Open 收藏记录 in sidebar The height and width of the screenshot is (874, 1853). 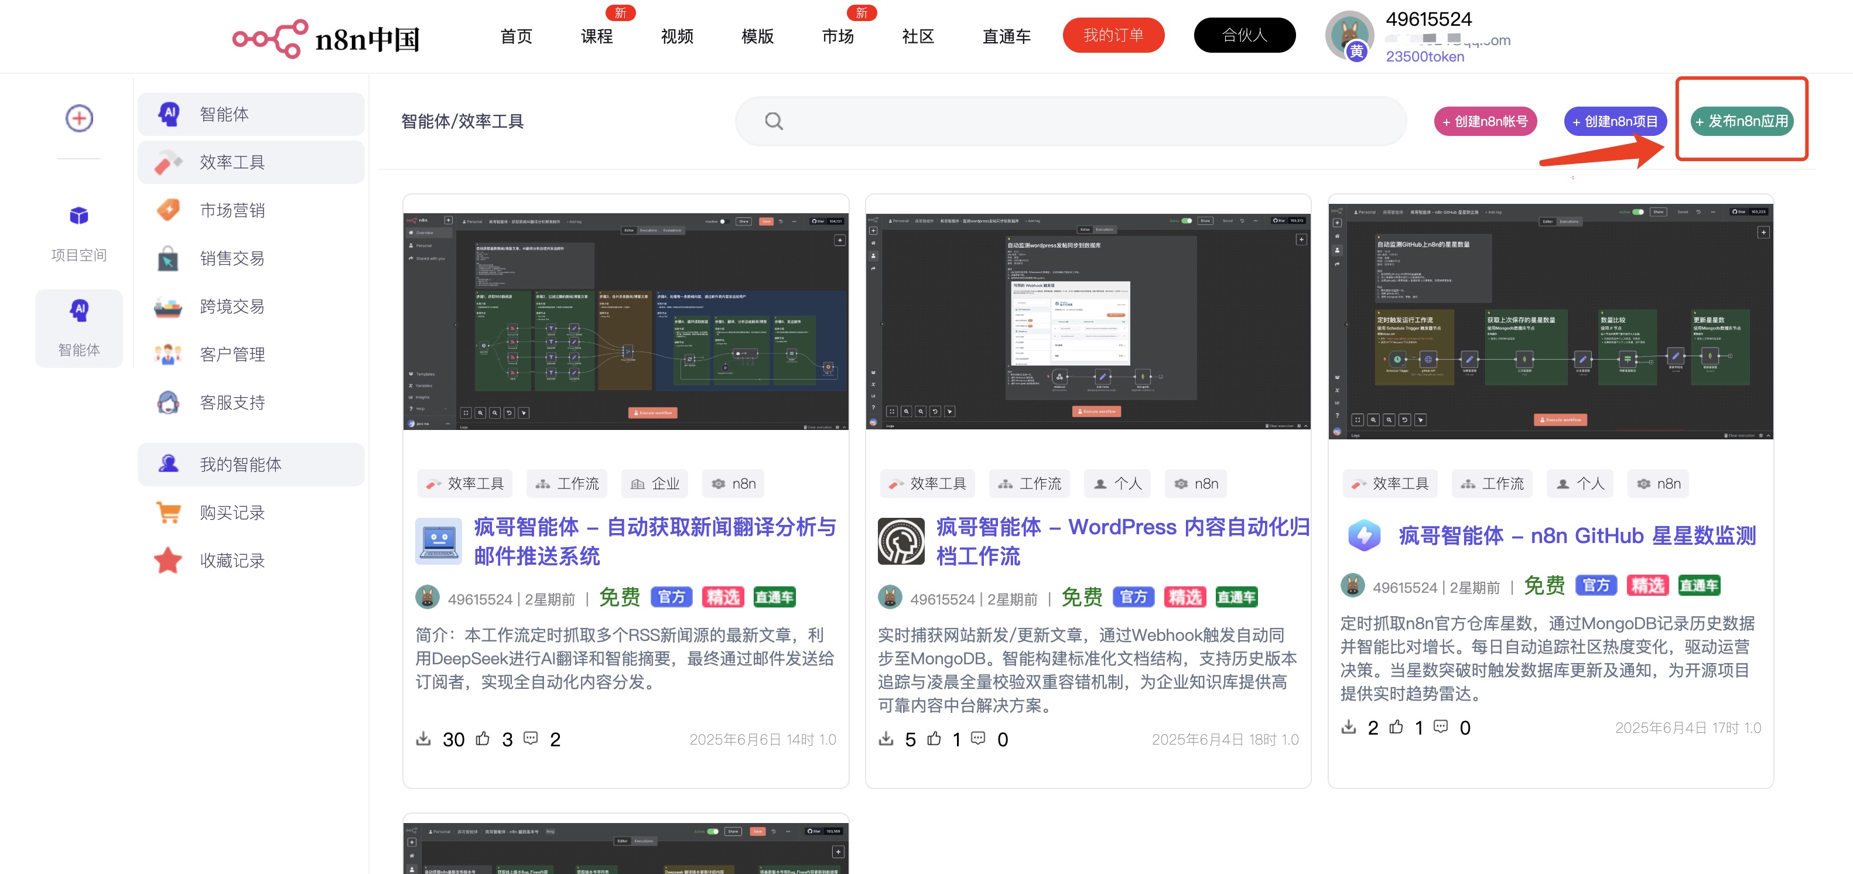(x=251, y=561)
